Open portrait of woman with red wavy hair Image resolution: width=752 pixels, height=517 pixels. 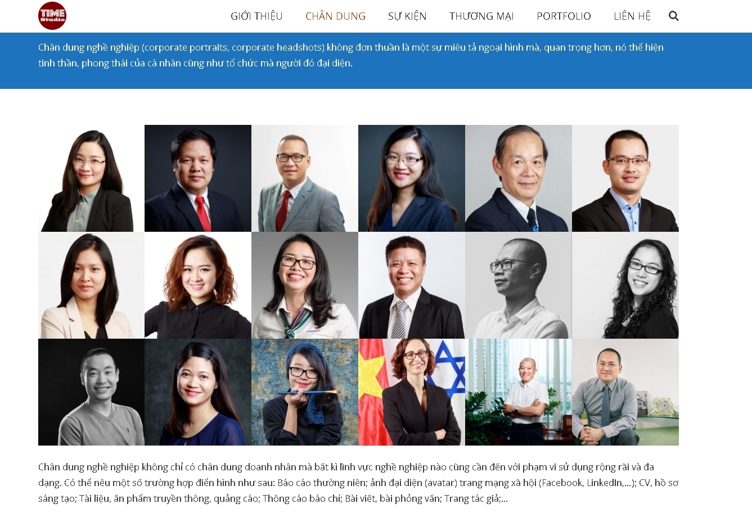pyautogui.click(x=198, y=285)
